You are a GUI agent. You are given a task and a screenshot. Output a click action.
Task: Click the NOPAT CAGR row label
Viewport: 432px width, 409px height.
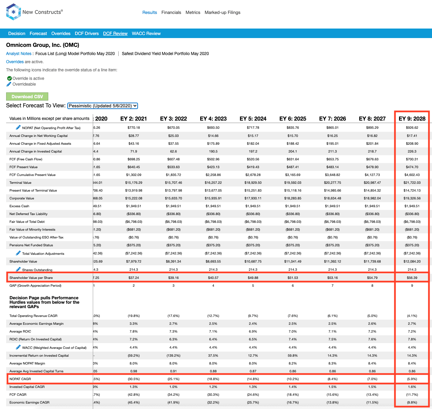(20, 379)
